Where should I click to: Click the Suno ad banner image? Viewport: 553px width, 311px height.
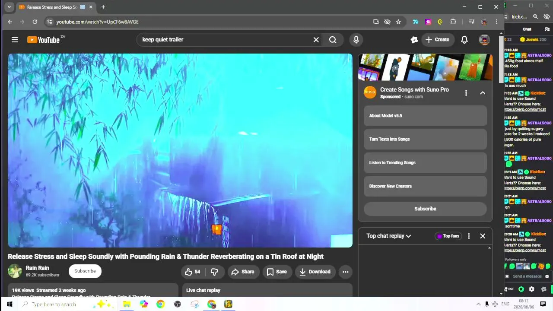425,67
